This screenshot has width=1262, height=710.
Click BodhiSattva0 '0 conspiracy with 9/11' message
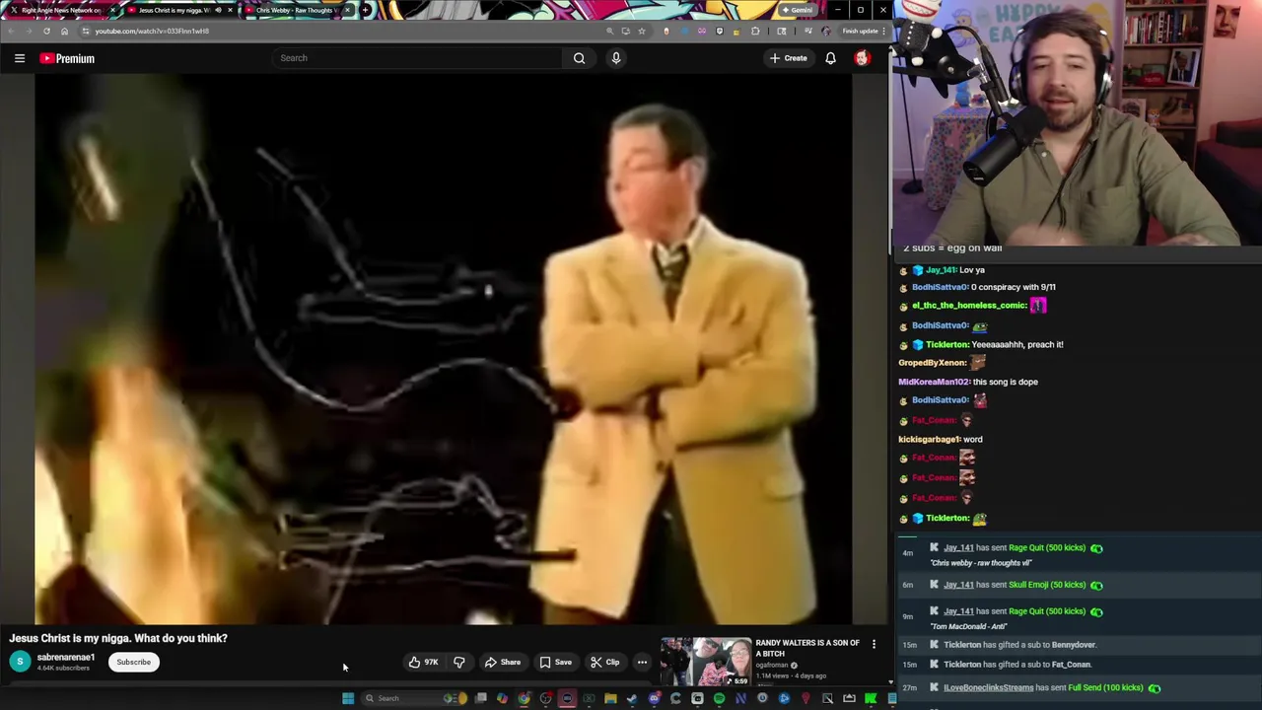(x=1013, y=287)
